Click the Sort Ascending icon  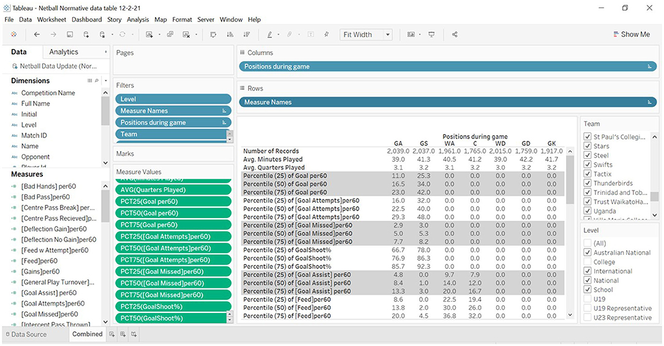pyautogui.click(x=230, y=35)
